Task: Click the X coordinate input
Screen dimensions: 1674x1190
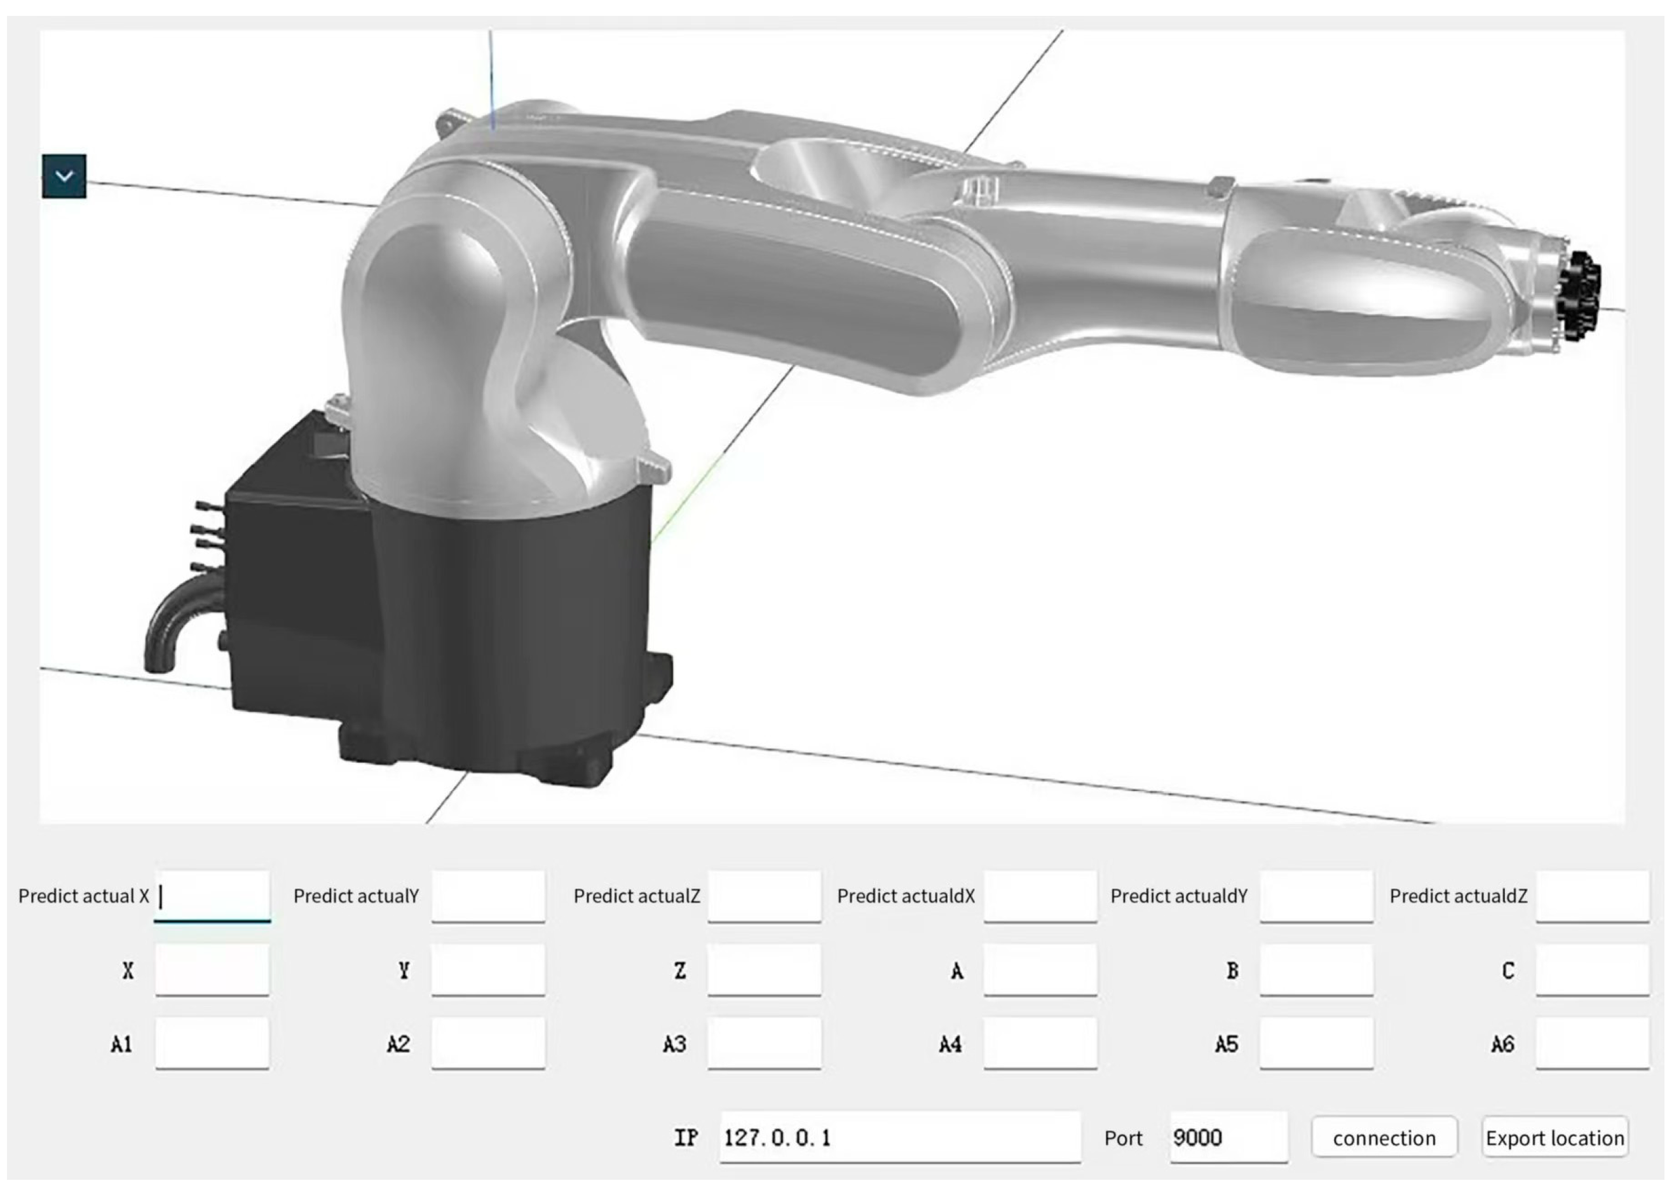Action: [x=212, y=969]
